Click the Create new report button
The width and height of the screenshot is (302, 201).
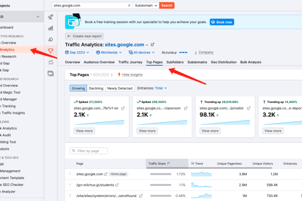pos(85,36)
